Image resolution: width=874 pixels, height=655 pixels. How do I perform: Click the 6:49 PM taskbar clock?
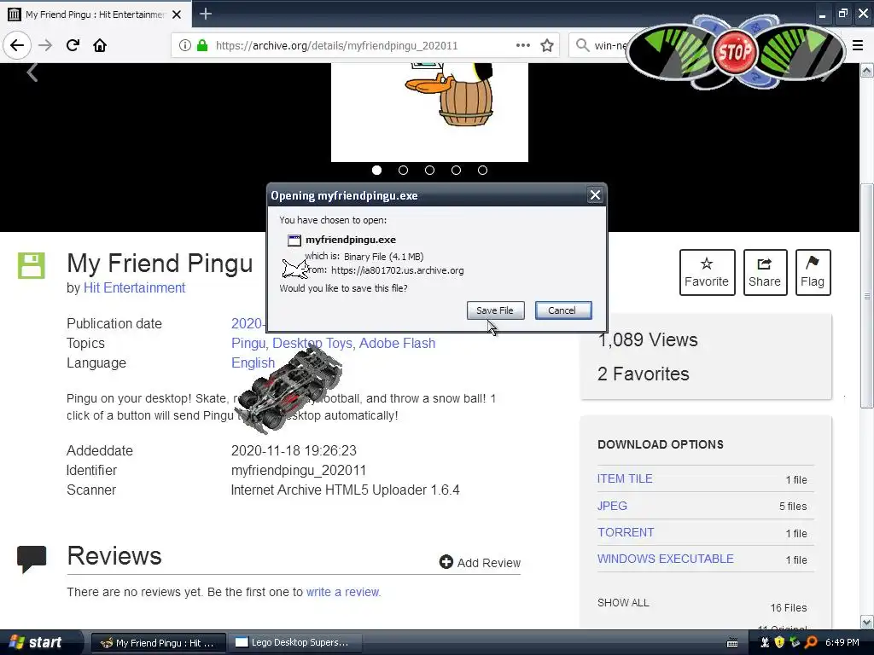842,643
